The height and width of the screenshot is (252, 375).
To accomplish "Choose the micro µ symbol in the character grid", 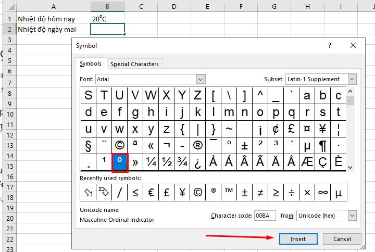I will (x=307, y=145).
